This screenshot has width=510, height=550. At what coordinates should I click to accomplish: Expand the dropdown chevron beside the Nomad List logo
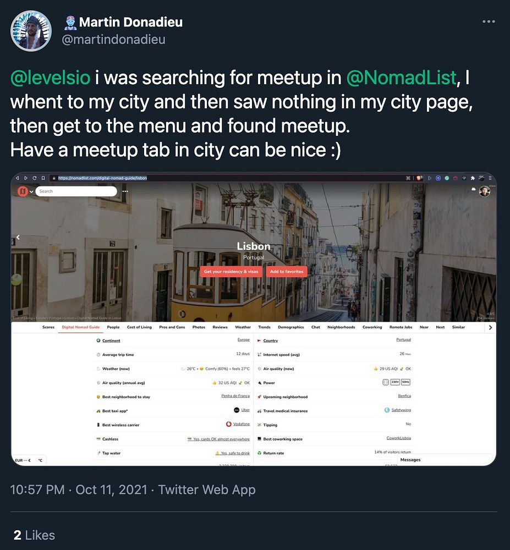[x=31, y=191]
